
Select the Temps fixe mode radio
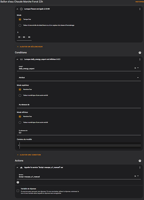(20, 20)
